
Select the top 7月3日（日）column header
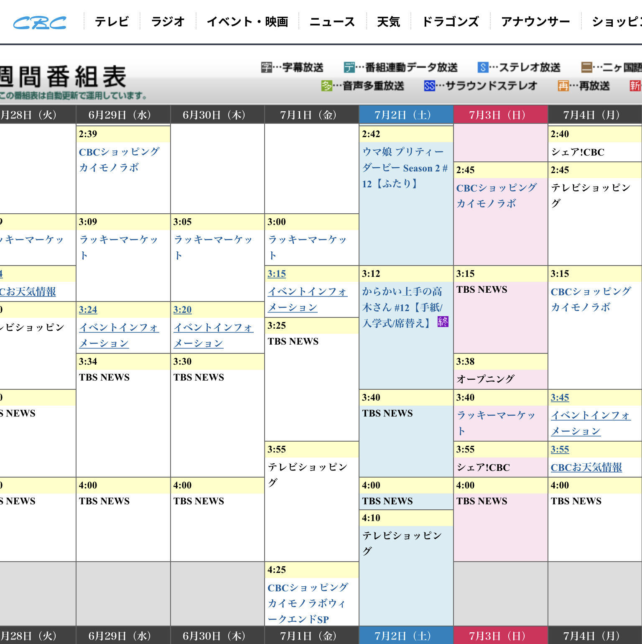(x=501, y=115)
